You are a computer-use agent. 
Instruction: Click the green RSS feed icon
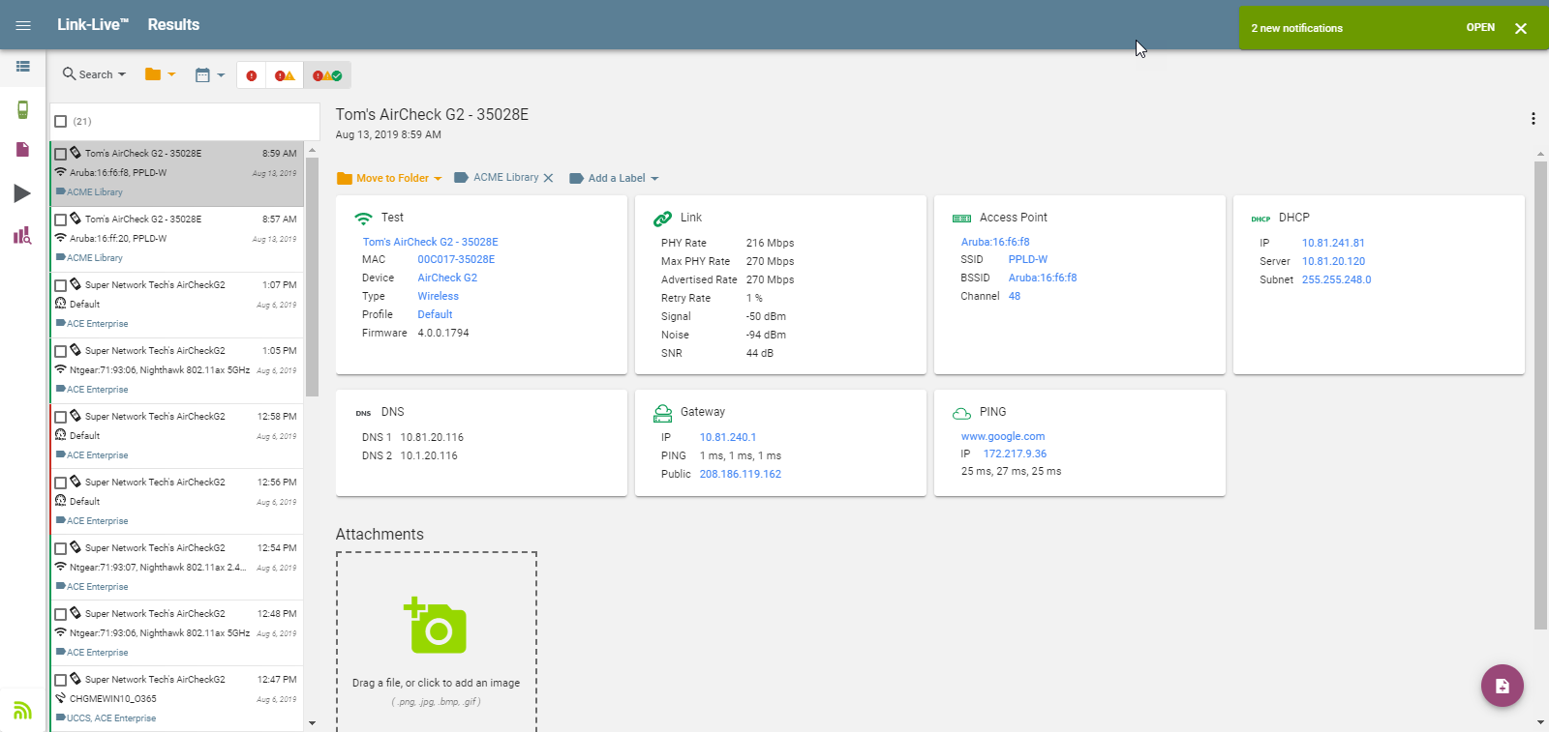22,711
